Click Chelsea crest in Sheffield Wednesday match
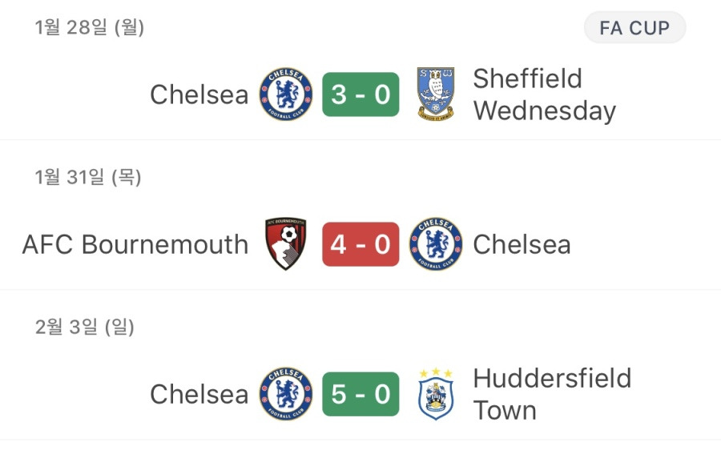 (285, 94)
